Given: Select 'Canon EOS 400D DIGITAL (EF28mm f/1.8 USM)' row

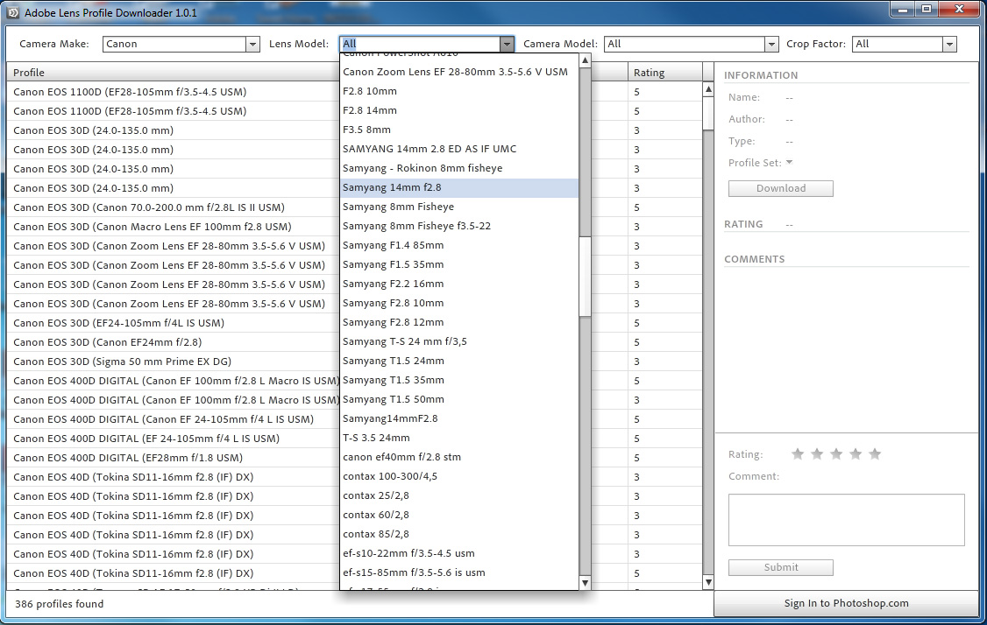Looking at the screenshot, I should pyautogui.click(x=173, y=458).
